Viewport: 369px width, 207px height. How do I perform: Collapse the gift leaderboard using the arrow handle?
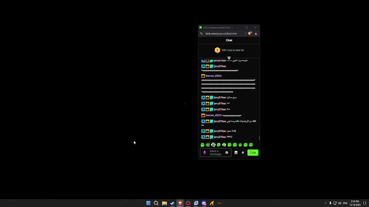click(x=229, y=58)
